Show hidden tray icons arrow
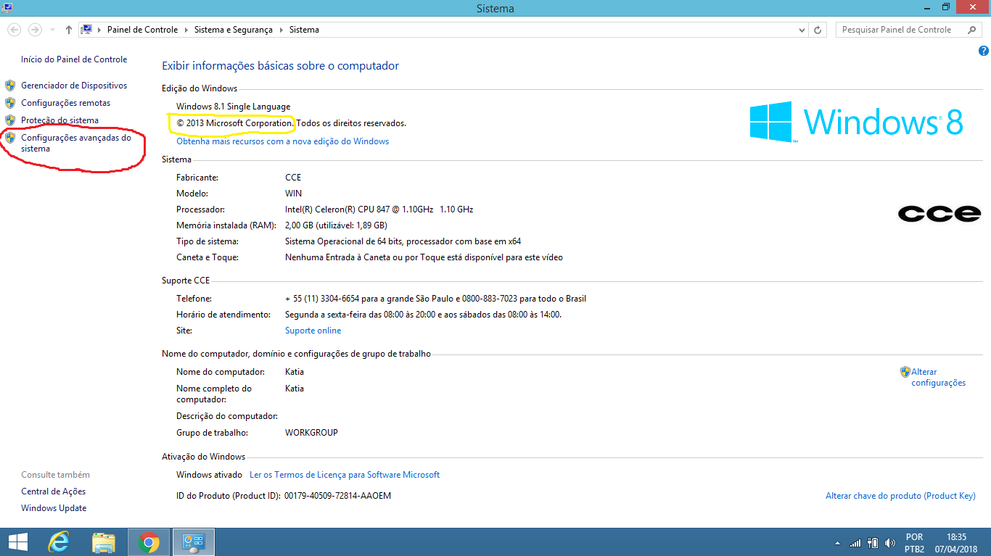991x556 pixels. (x=838, y=543)
